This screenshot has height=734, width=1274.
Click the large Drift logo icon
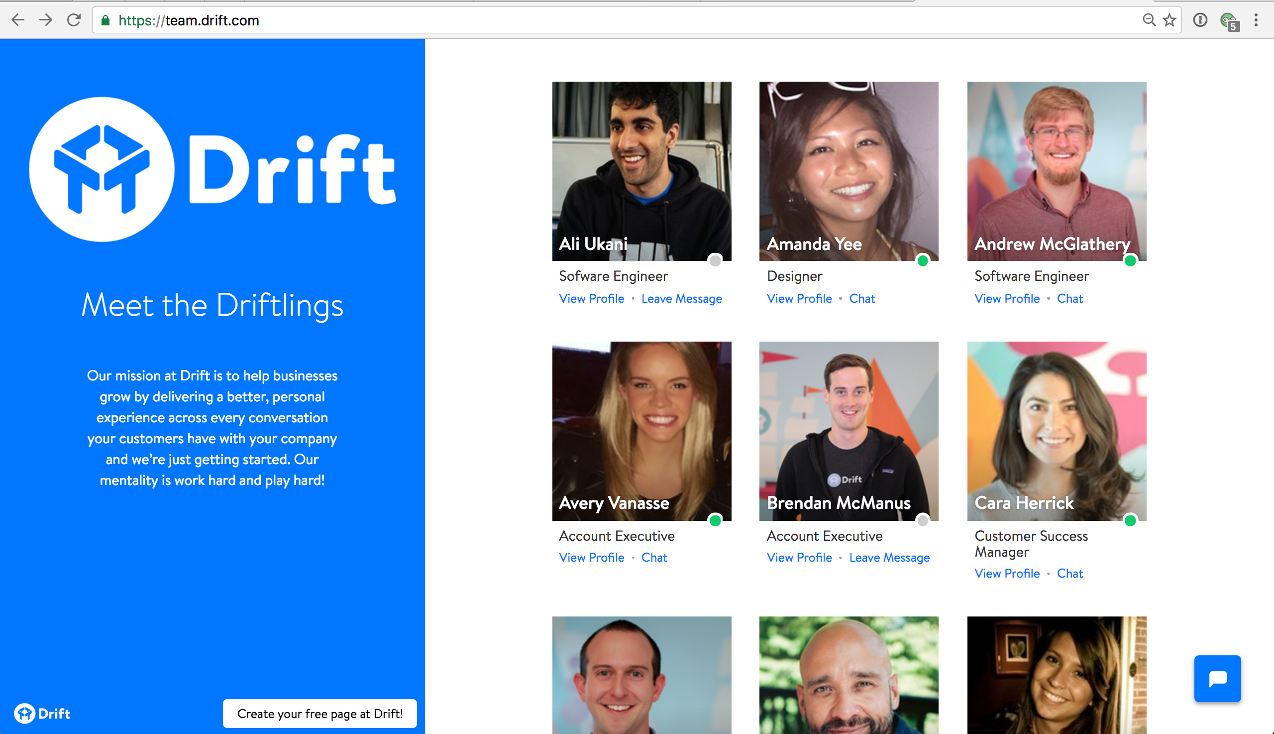pyautogui.click(x=102, y=169)
